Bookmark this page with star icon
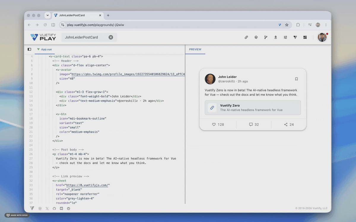Screen dimensions: 356x222 coord(287,25)
